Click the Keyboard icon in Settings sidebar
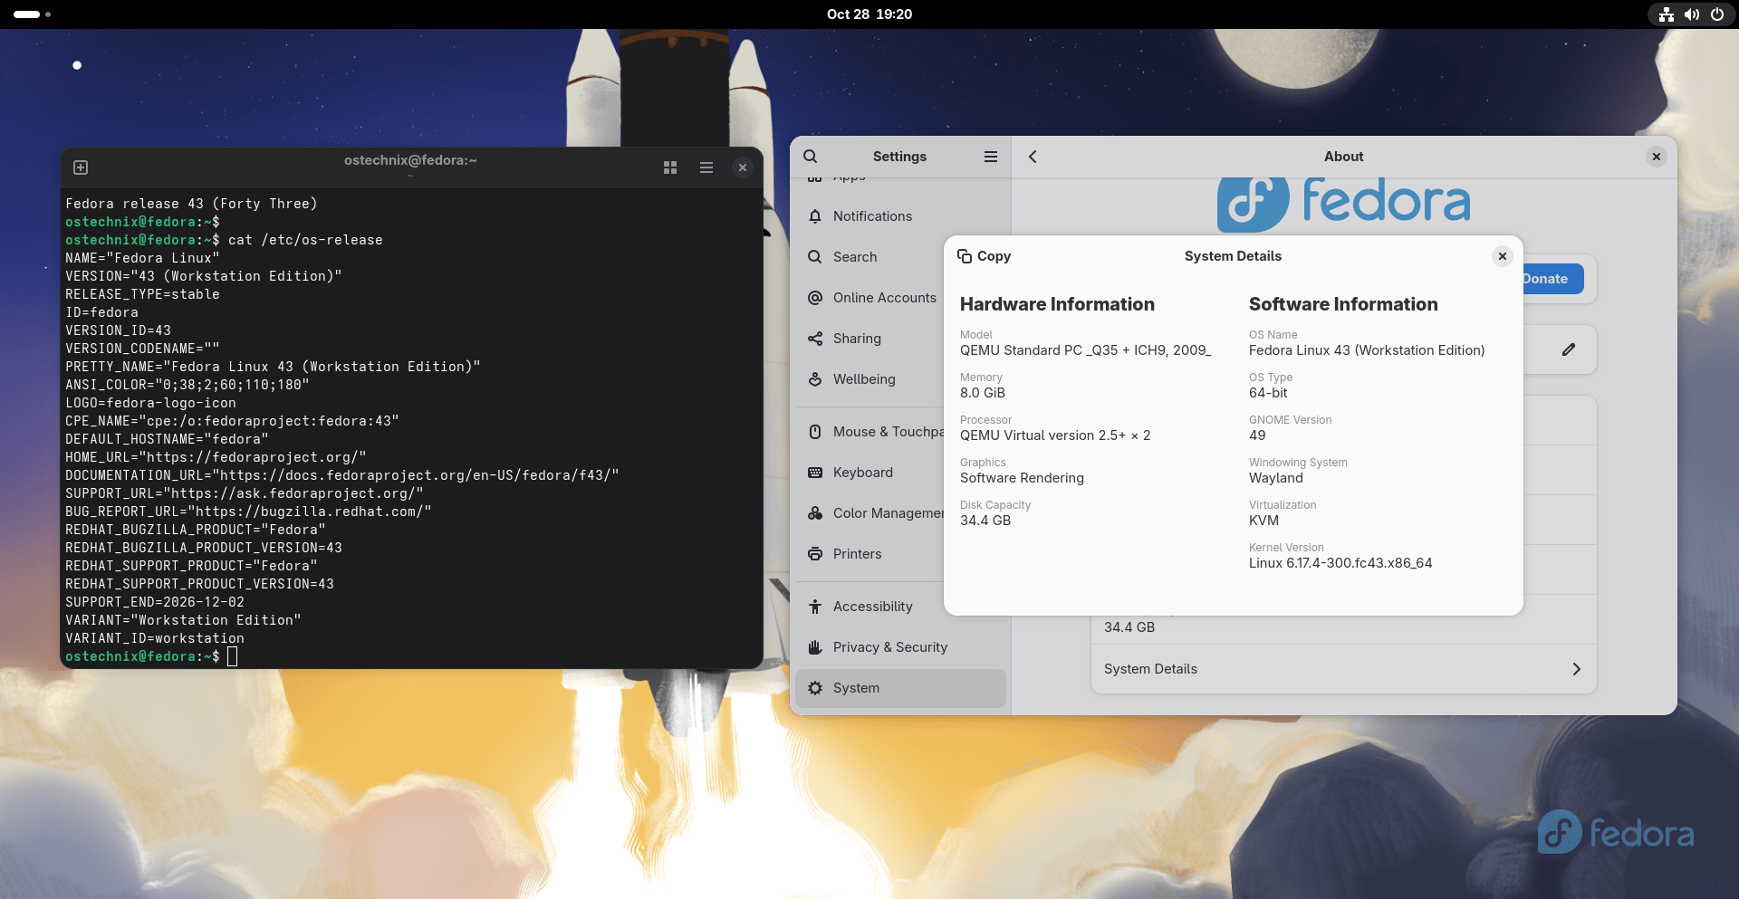This screenshot has height=899, width=1739. (x=816, y=472)
